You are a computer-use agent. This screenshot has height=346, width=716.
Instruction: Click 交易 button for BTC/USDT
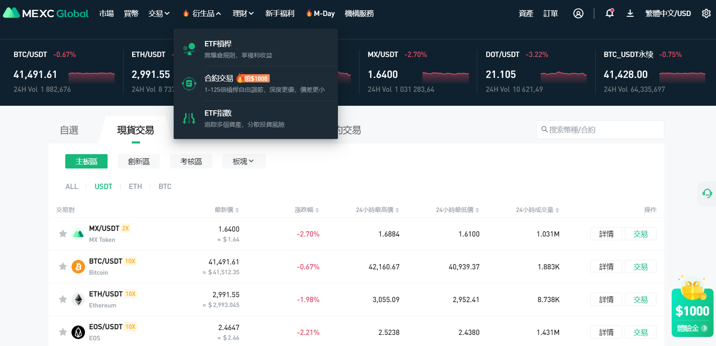640,266
